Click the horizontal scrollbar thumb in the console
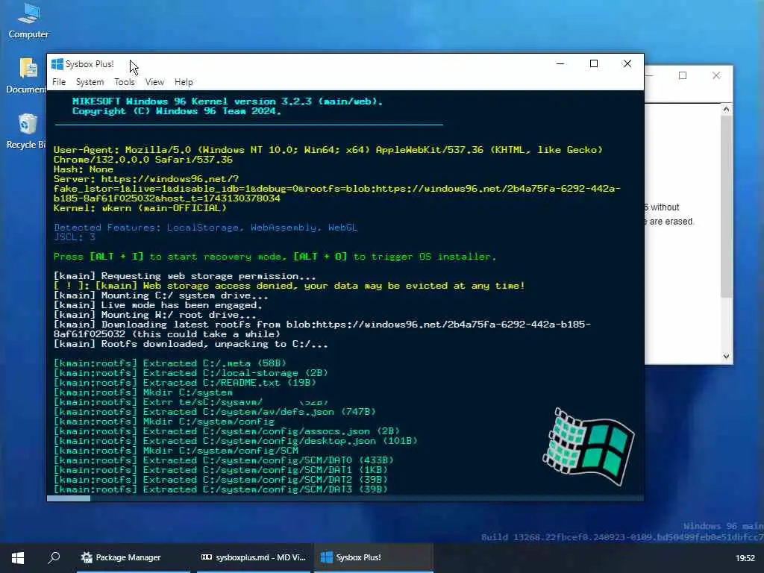The width and height of the screenshot is (764, 573). [x=69, y=498]
